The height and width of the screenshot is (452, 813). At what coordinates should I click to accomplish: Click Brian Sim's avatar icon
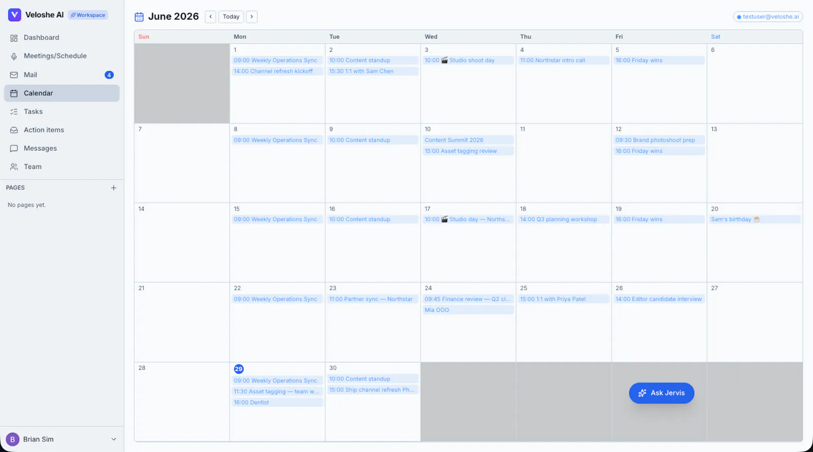click(13, 439)
